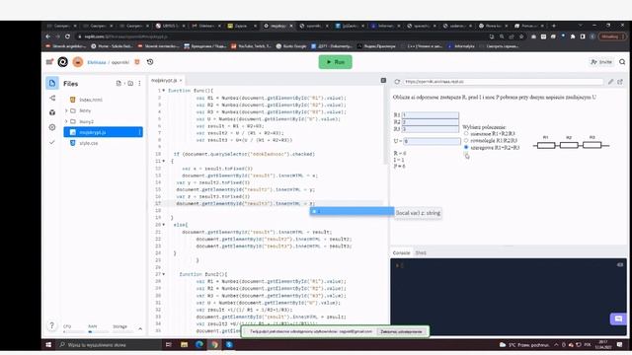Click the HTML badge next to repl name

click(x=137, y=62)
